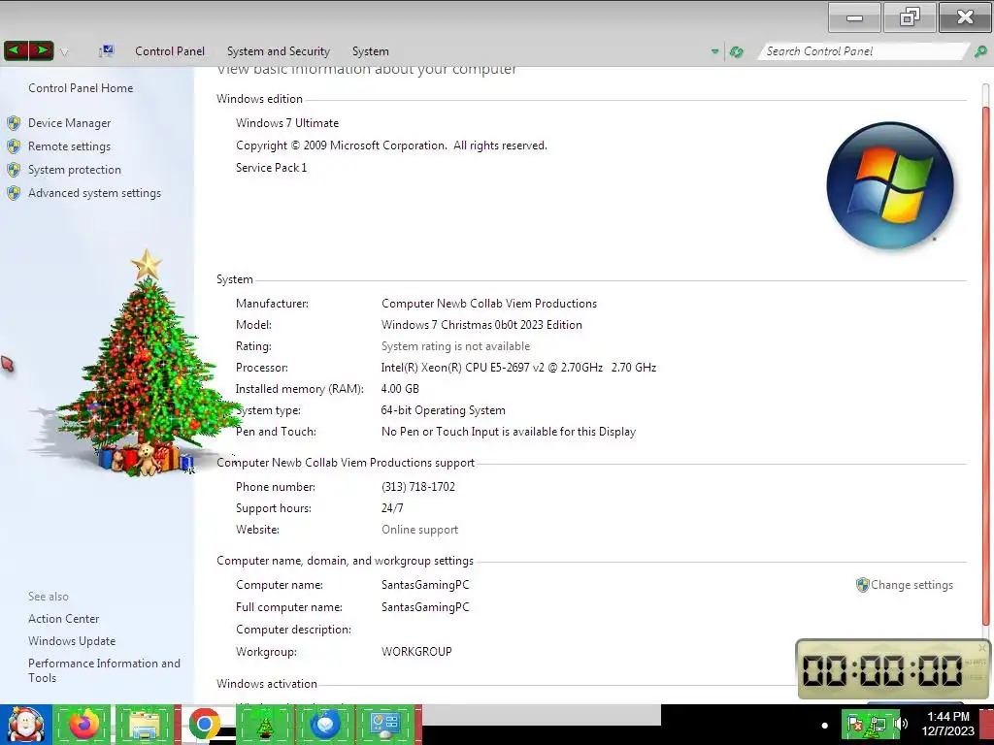Open Action Center under See also
Image resolution: width=994 pixels, height=745 pixels.
[63, 619]
